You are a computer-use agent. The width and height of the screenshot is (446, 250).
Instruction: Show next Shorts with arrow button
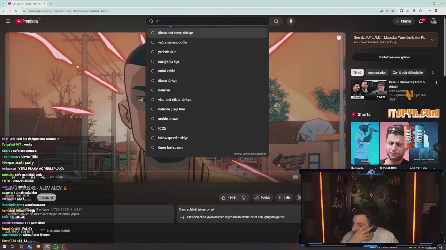pyautogui.click(x=437, y=148)
